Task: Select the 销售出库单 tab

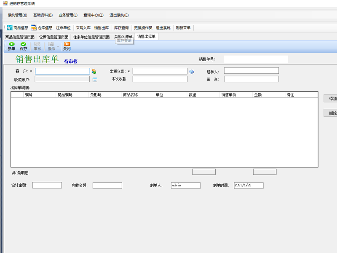Action: (x=146, y=37)
